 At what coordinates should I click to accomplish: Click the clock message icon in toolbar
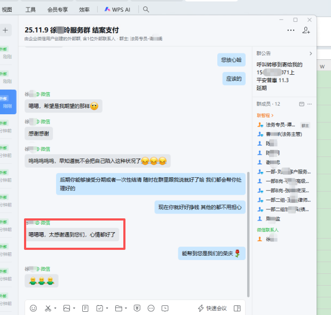165,308
